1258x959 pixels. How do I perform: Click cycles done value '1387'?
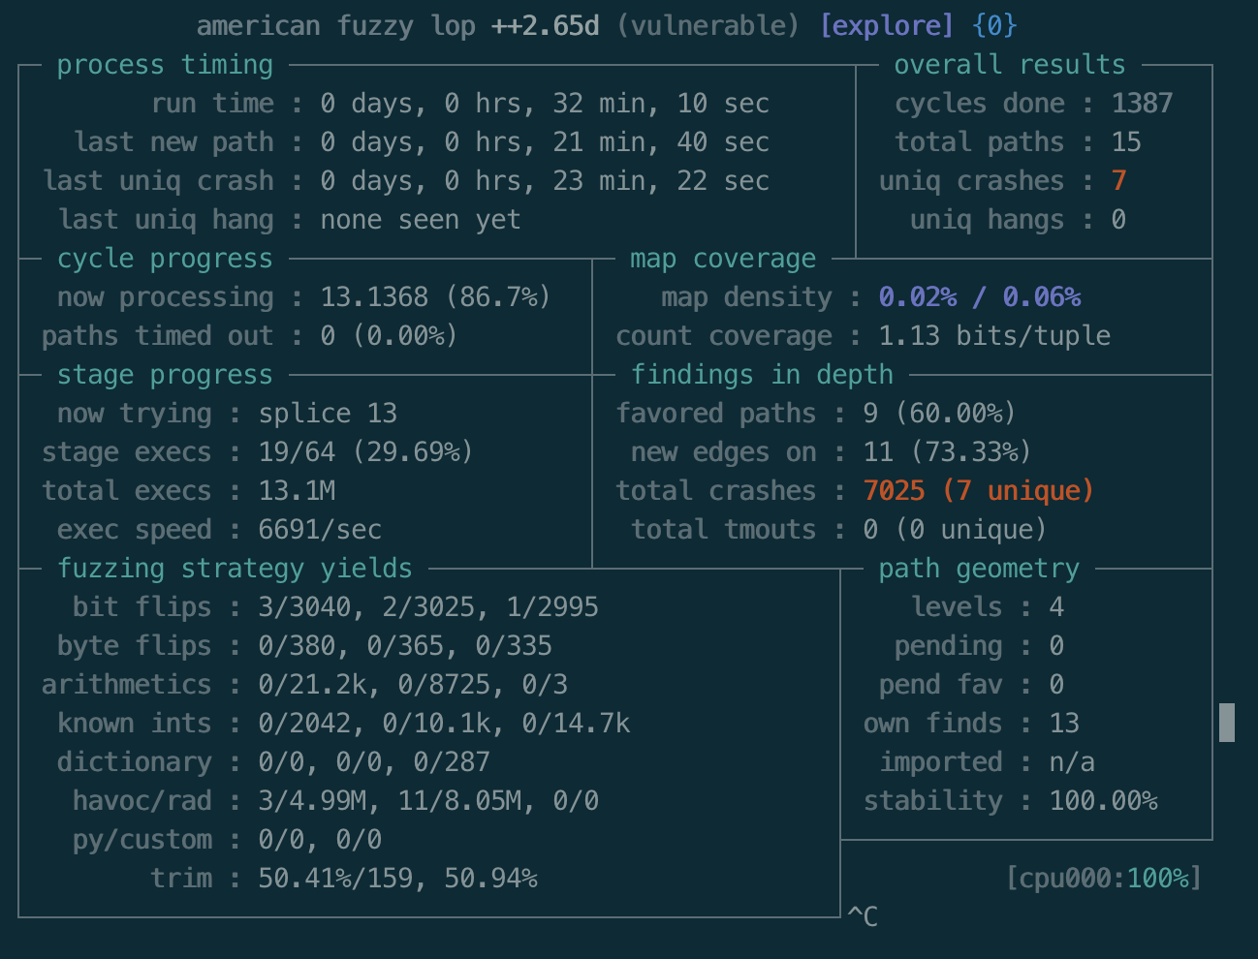[x=1142, y=104]
